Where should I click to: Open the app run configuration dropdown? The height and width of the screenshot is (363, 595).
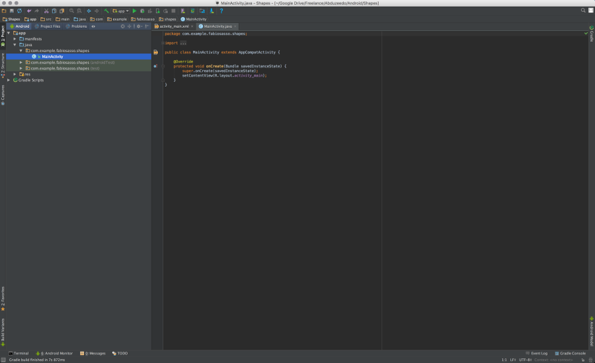point(121,11)
